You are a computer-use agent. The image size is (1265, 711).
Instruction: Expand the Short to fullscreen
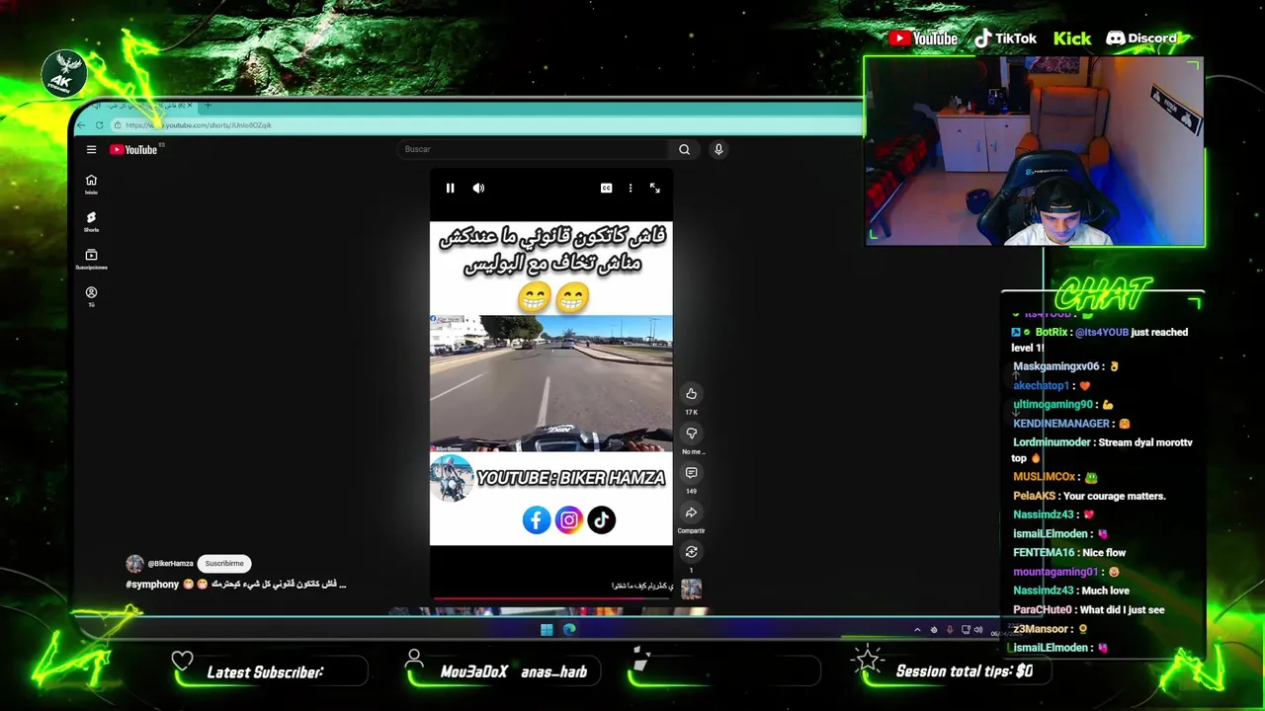(654, 188)
